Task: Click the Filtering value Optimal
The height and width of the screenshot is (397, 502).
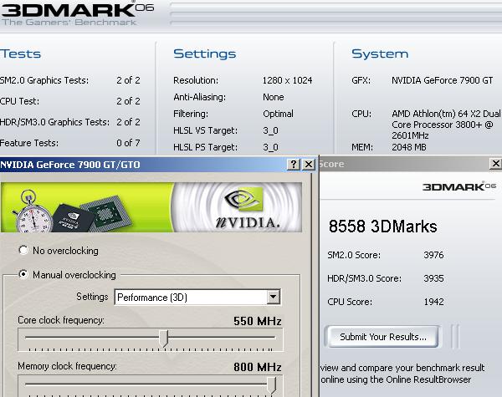Action: (x=278, y=114)
